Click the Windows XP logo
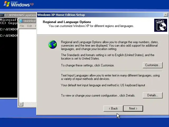Viewport: 169px width, 127px height. (19, 4)
